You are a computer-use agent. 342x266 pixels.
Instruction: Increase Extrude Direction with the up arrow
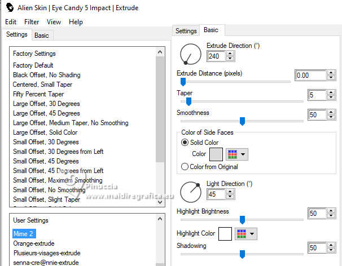(x=230, y=53)
